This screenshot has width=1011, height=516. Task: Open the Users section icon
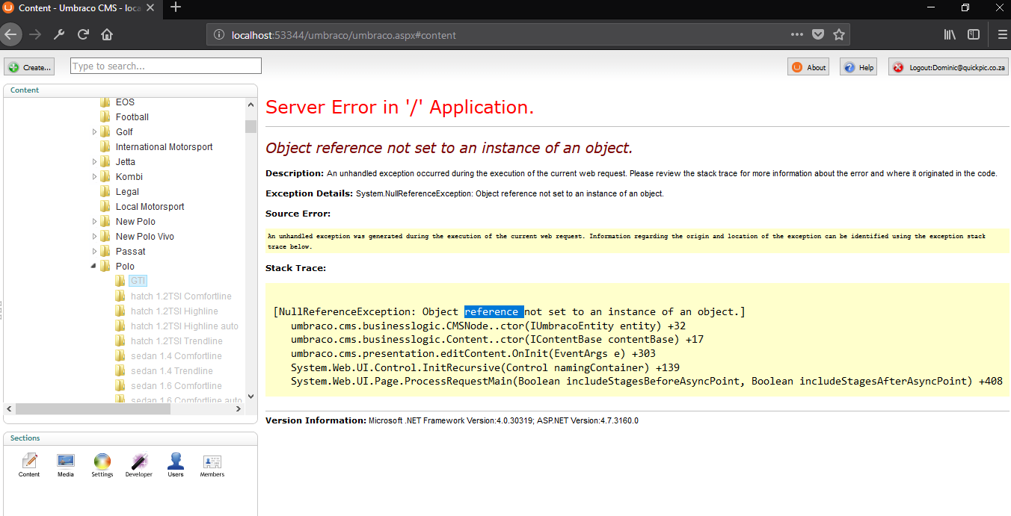[176, 464]
